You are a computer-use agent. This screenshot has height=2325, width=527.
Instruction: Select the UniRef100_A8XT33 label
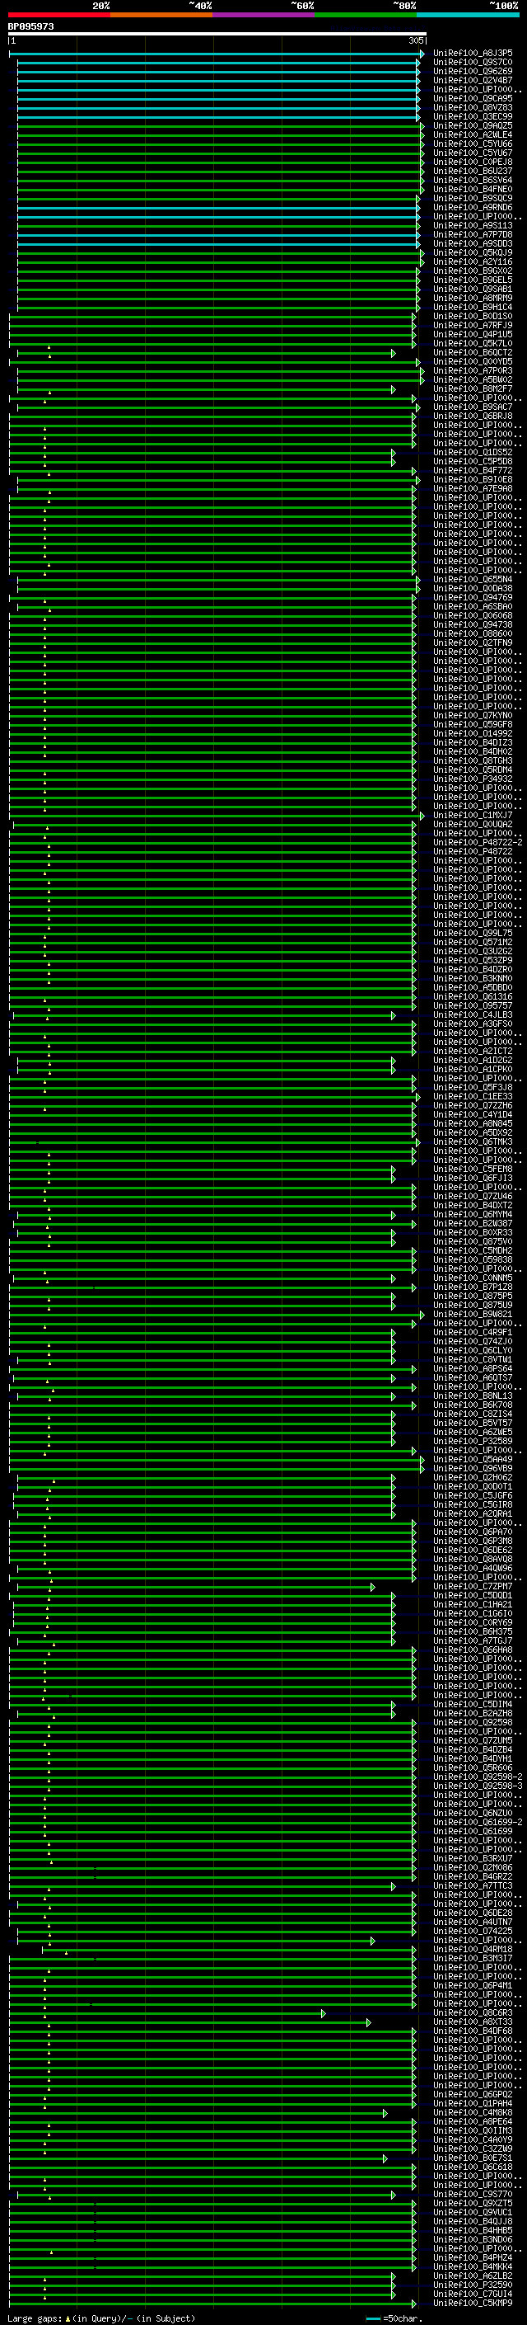click(x=473, y=2021)
